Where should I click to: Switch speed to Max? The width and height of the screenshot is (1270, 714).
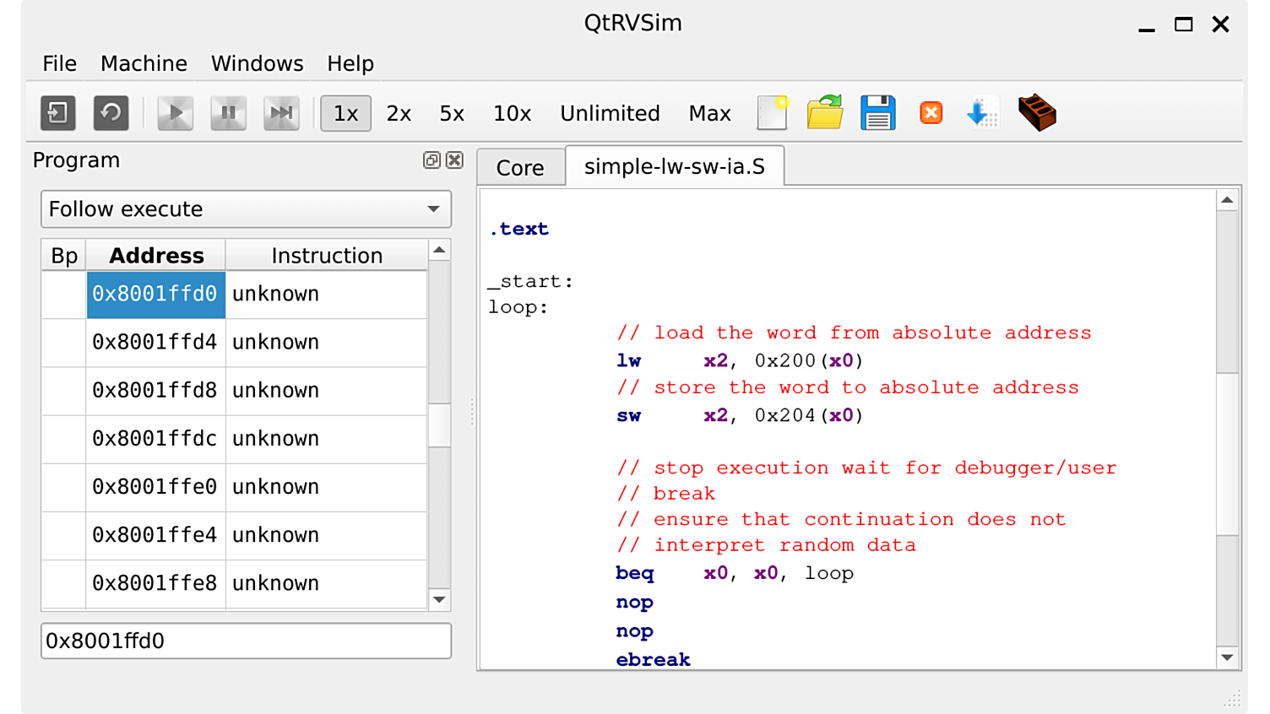710,113
